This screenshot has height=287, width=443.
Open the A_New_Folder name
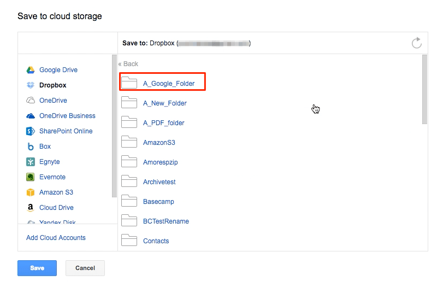coord(165,103)
